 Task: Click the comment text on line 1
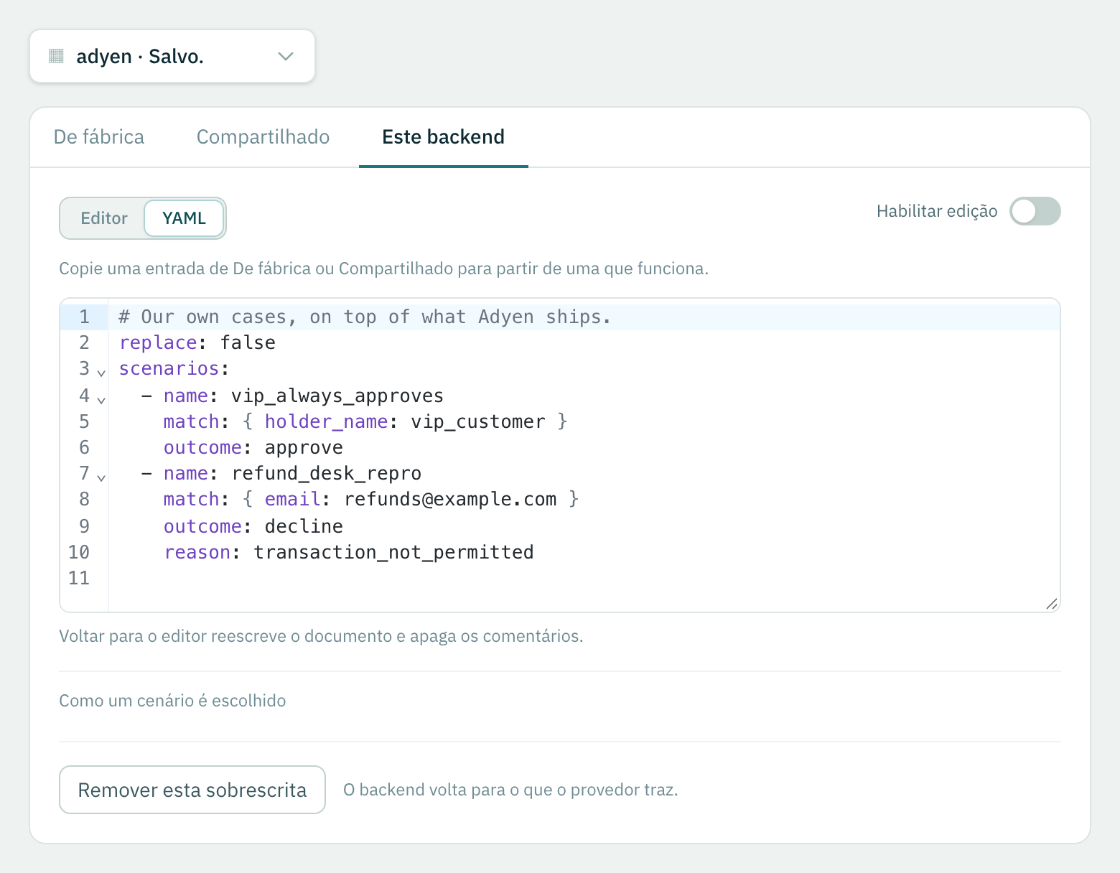tap(365, 317)
